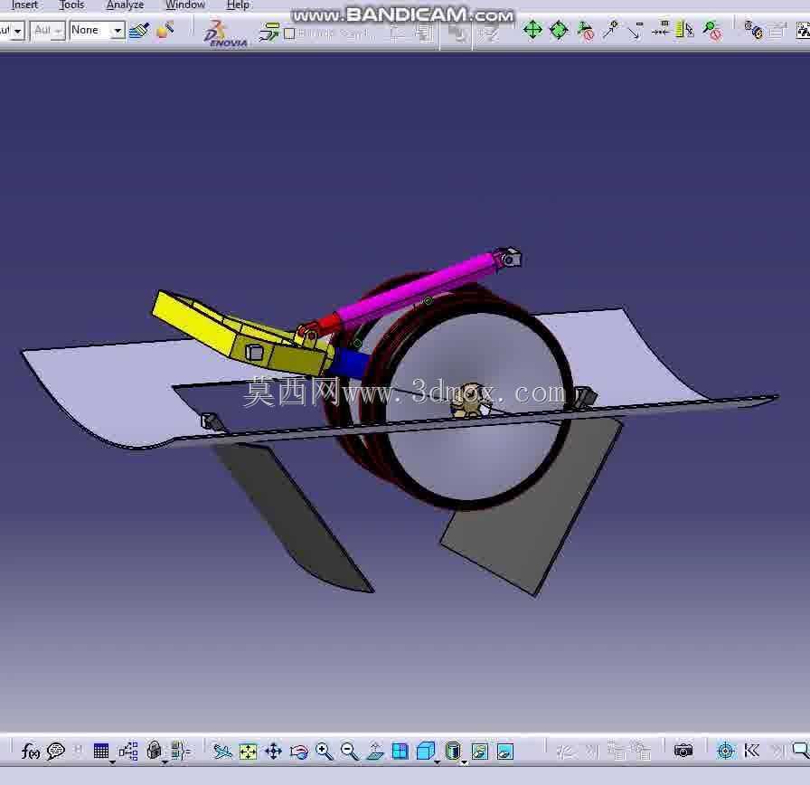Open the Window menu
810x785 pixels.
[x=185, y=5]
